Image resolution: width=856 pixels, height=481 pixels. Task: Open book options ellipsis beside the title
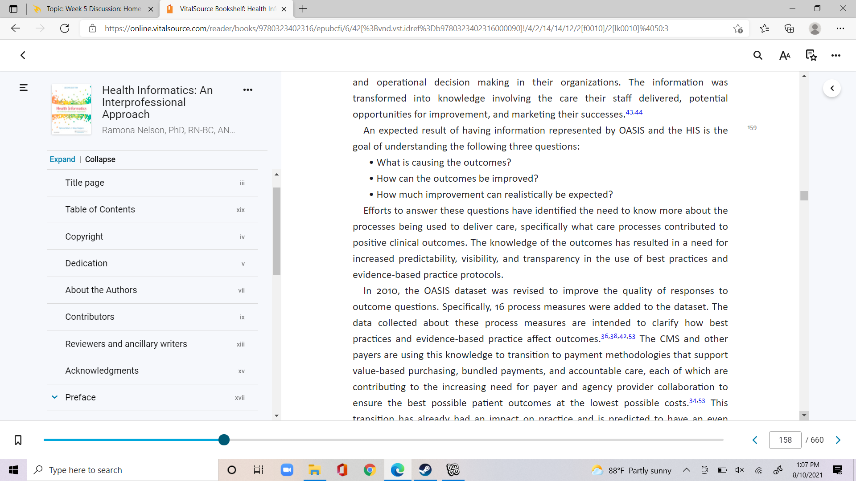[248, 90]
